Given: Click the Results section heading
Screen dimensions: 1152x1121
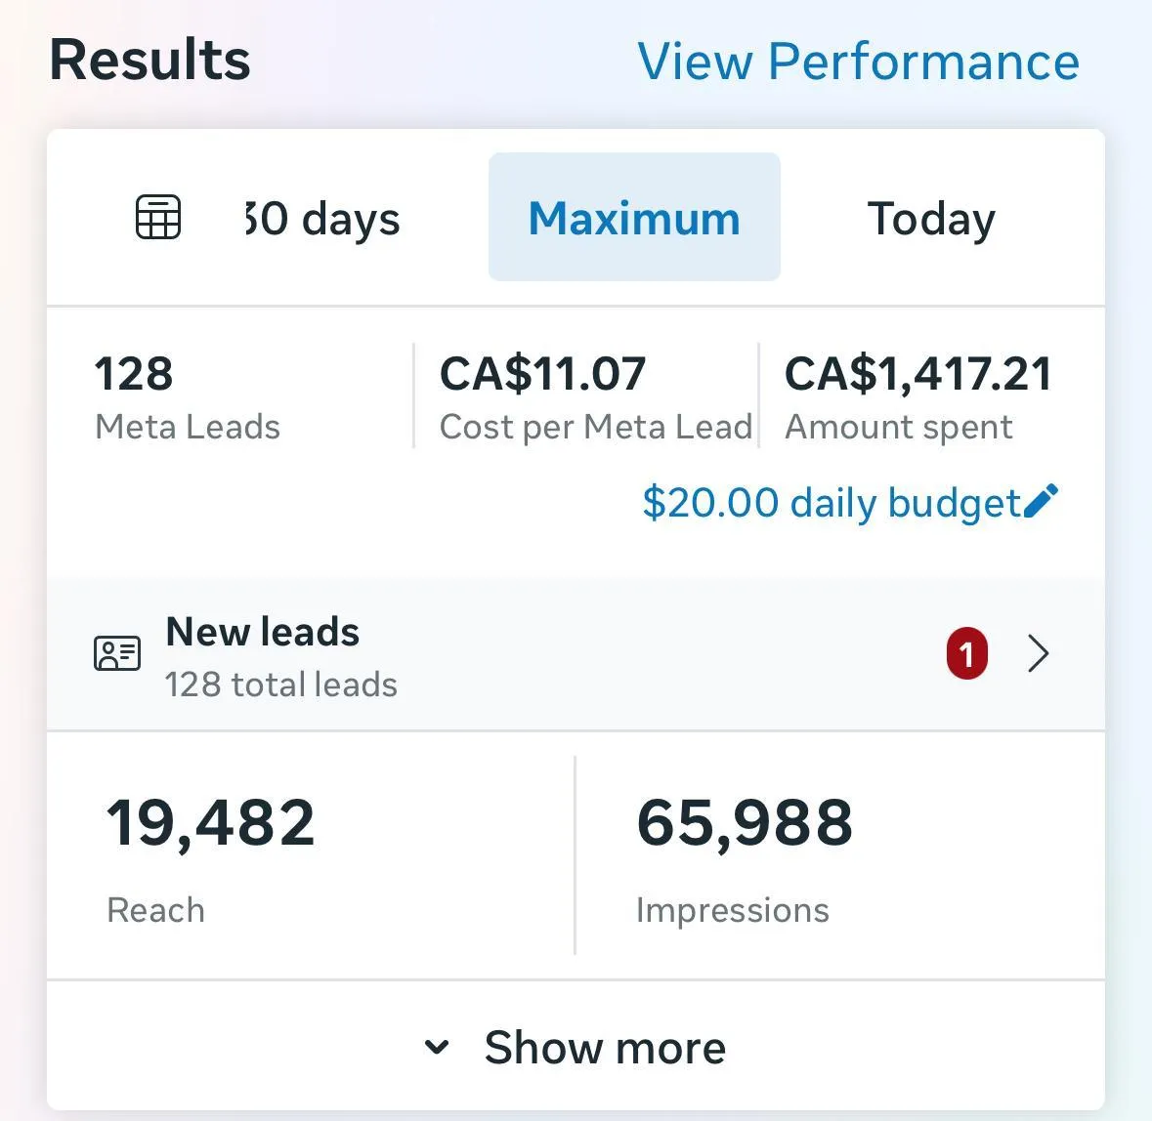Looking at the screenshot, I should click(x=150, y=60).
